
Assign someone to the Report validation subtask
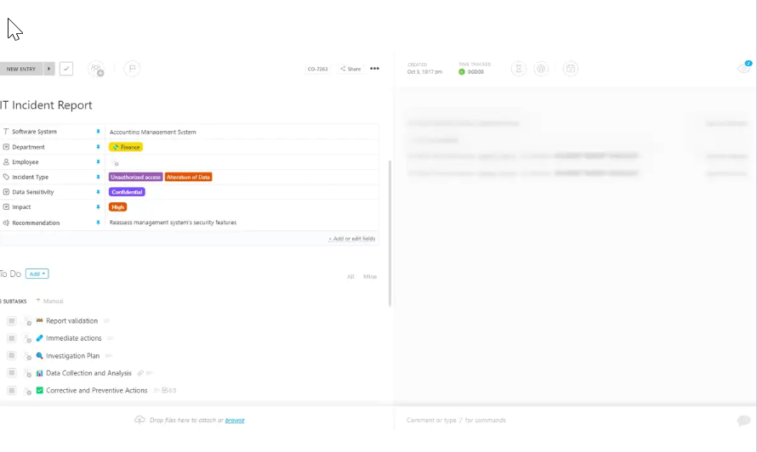click(27, 321)
